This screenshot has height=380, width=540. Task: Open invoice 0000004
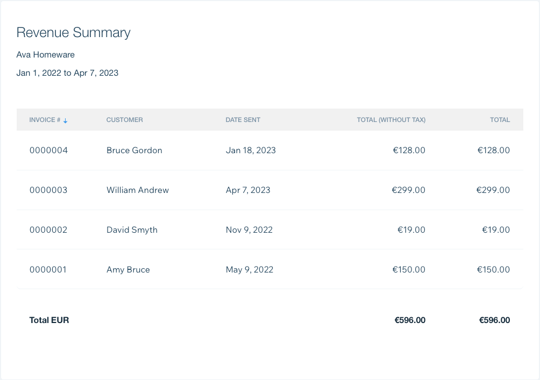pyautogui.click(x=48, y=150)
